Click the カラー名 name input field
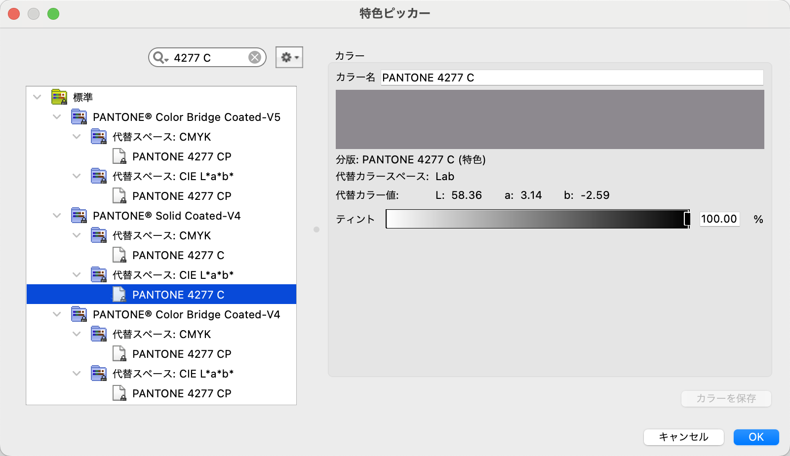790x456 pixels. click(x=572, y=77)
